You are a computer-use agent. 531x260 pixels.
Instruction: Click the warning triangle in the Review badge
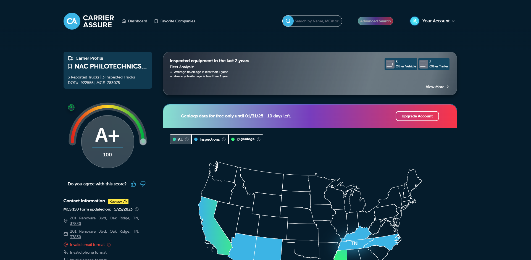pyautogui.click(x=125, y=201)
